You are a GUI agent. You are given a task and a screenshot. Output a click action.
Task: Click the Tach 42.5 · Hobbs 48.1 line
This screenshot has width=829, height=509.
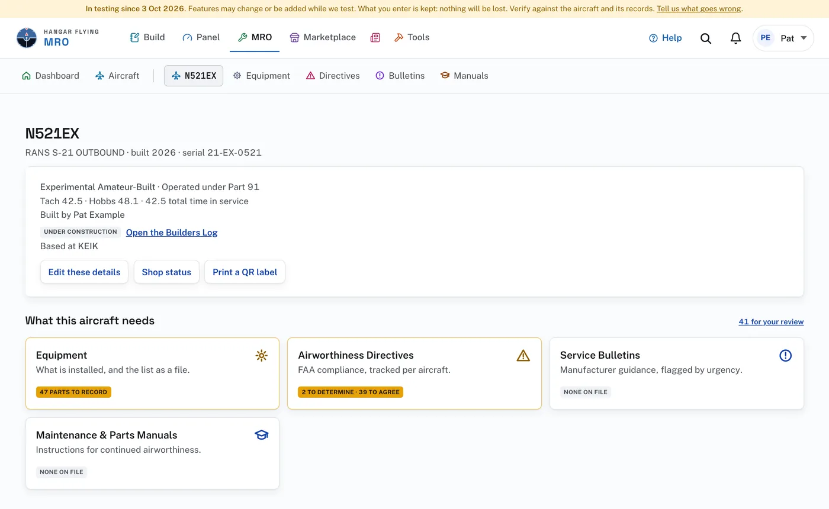tap(144, 201)
